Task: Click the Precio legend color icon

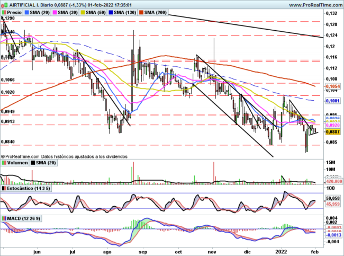Action: click(x=4, y=12)
